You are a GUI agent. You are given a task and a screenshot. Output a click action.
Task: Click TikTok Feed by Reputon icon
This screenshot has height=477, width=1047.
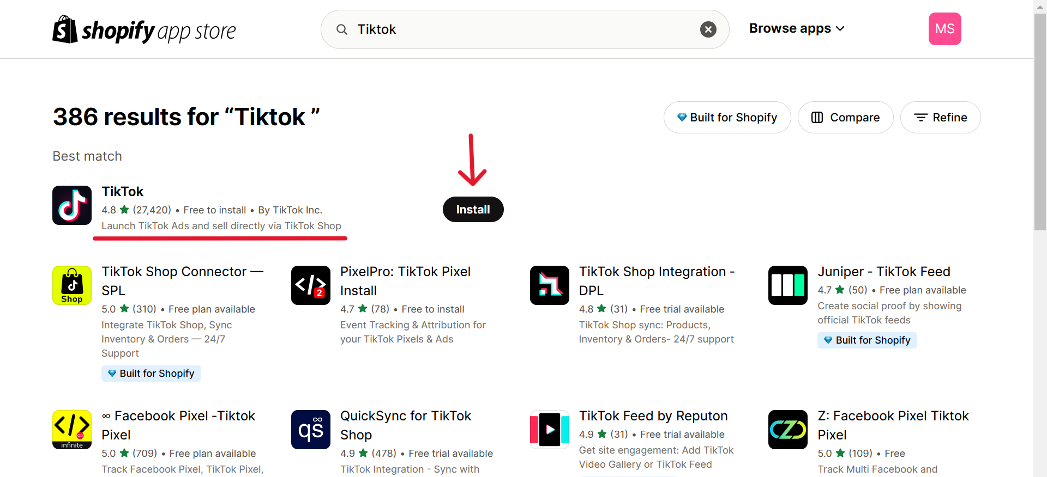[550, 430]
